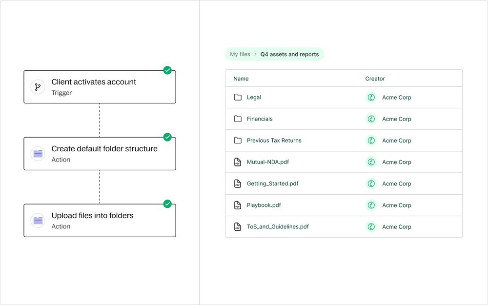Click the Acme Corp sync badge next to Legal
The image size is (488, 305).
pos(371,97)
